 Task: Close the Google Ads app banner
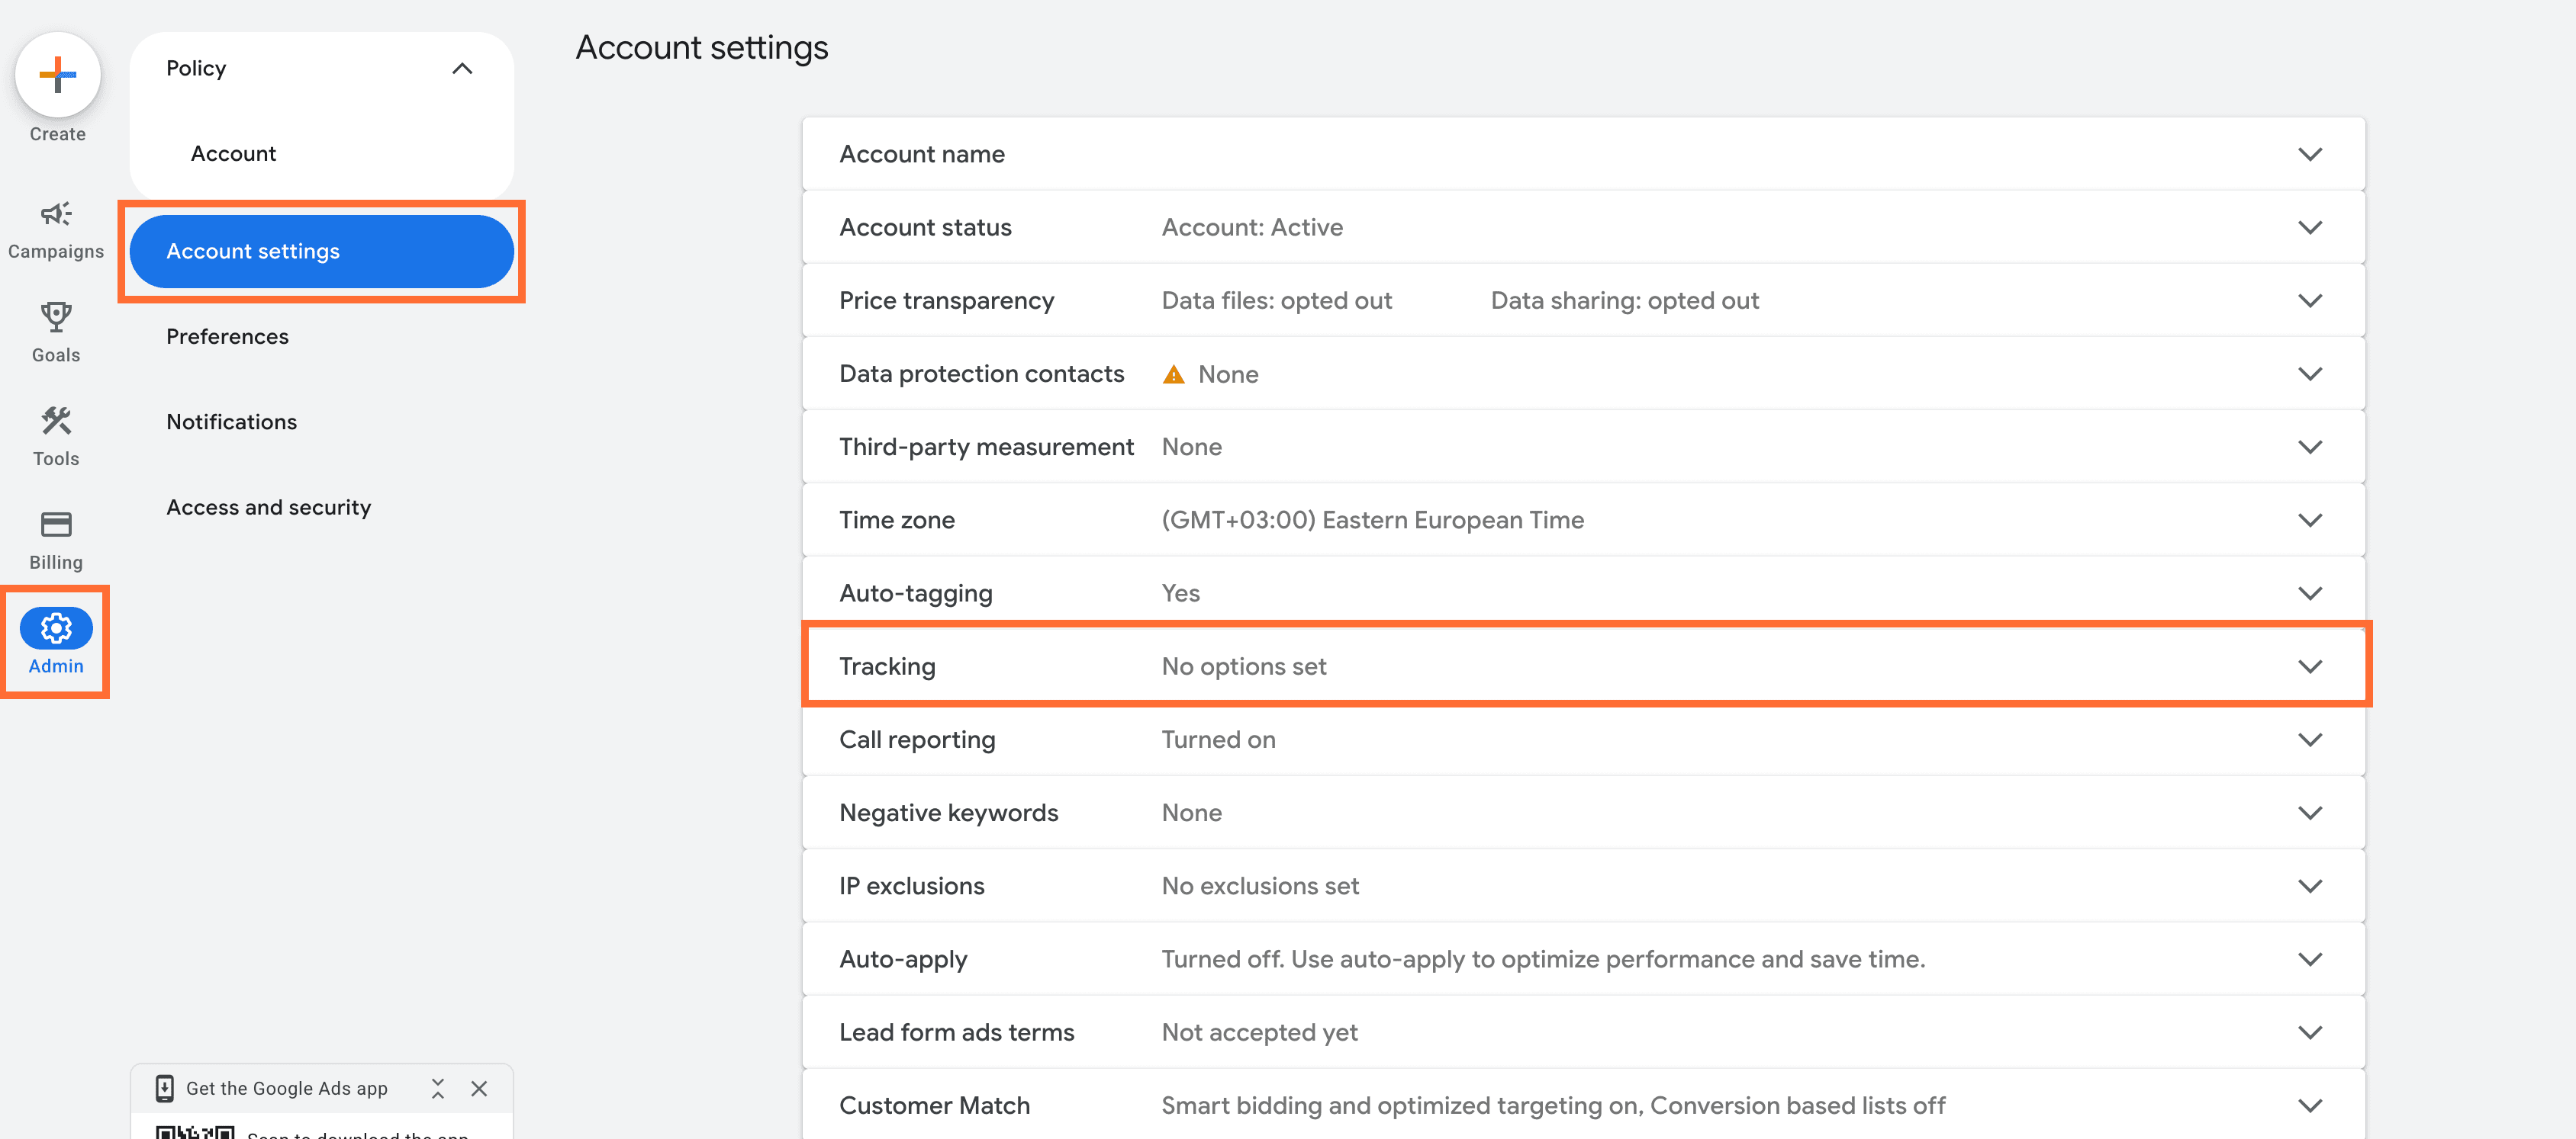pyautogui.click(x=479, y=1088)
